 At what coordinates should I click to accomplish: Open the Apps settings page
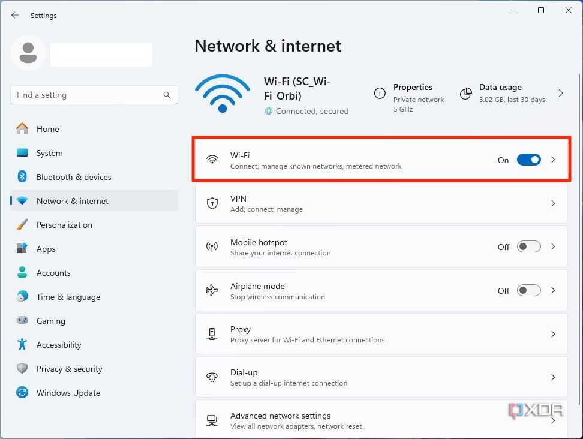(94, 249)
